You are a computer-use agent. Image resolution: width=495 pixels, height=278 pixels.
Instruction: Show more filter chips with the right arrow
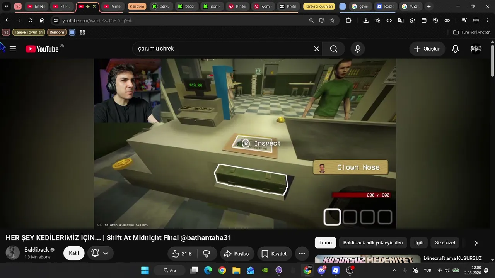476,243
